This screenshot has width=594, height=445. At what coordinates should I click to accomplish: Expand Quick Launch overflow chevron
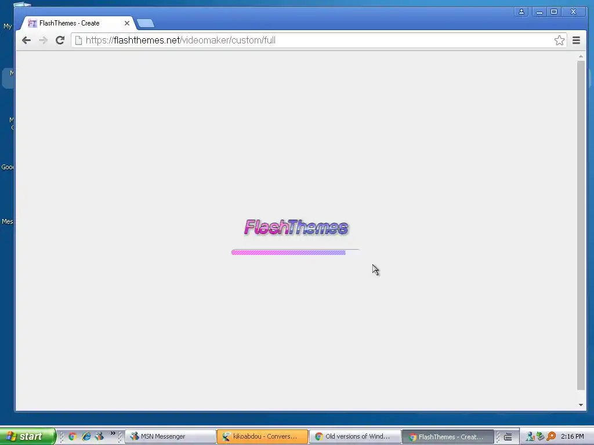click(113, 433)
